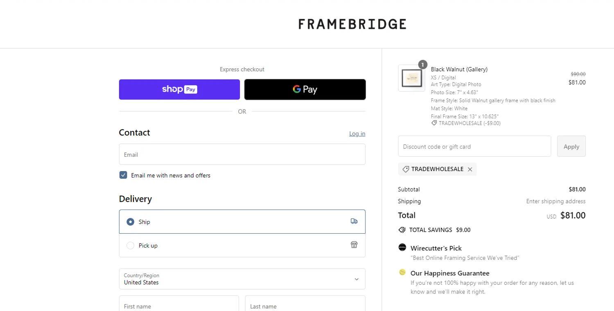Image resolution: width=614 pixels, height=311 pixels.
Task: Select the Pick up delivery option
Action: (x=130, y=246)
